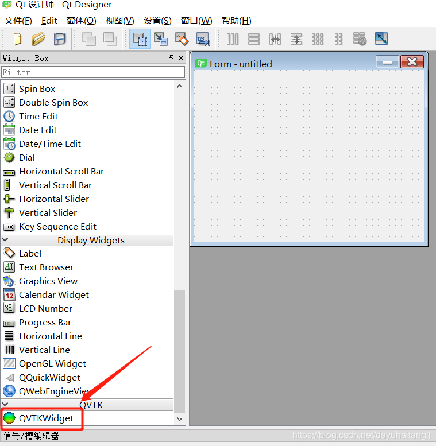This screenshot has height=446, width=436.
Task: Activate Edit Tab Order mode icon
Action: click(x=203, y=39)
